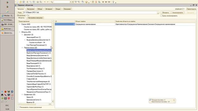The width and height of the screenshot is (198, 111).
Task: Select 'ПорядкиОкругления (1)' tree item
Action: click(35, 71)
